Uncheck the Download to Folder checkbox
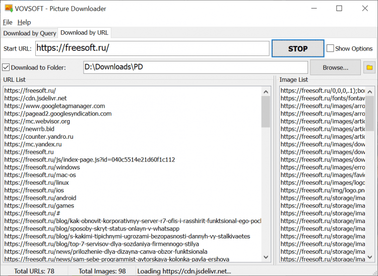378x276 pixels. point(6,67)
